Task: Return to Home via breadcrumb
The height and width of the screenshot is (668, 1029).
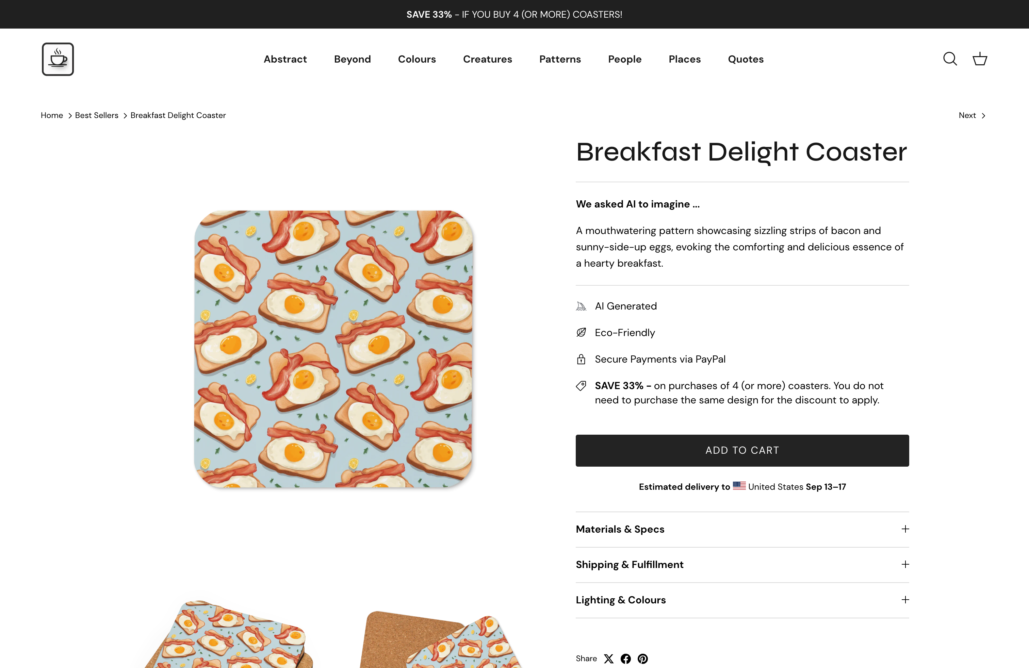Action: 52,115
